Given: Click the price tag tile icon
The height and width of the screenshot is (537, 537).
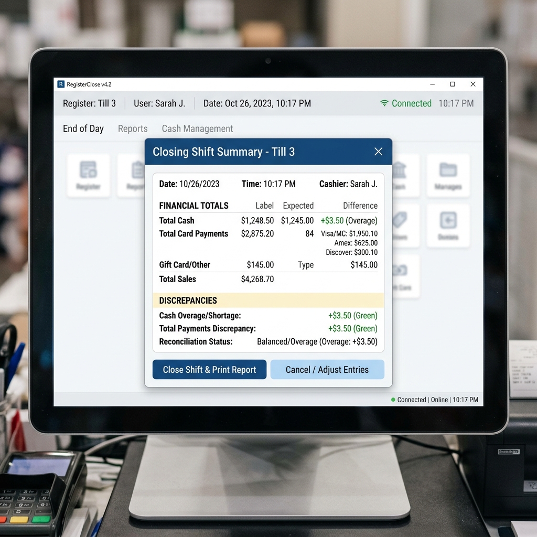Looking at the screenshot, I should coord(399,220).
